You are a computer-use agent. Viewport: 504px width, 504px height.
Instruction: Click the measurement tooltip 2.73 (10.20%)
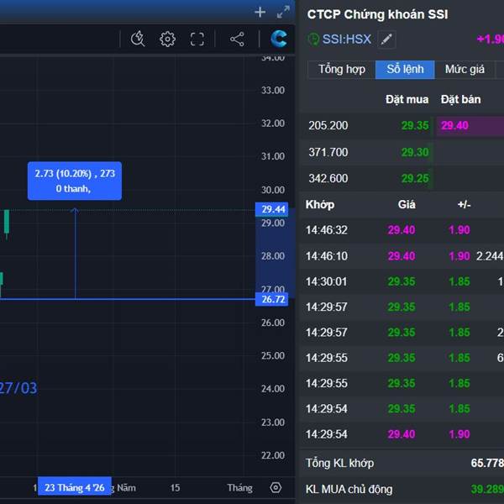(75, 181)
